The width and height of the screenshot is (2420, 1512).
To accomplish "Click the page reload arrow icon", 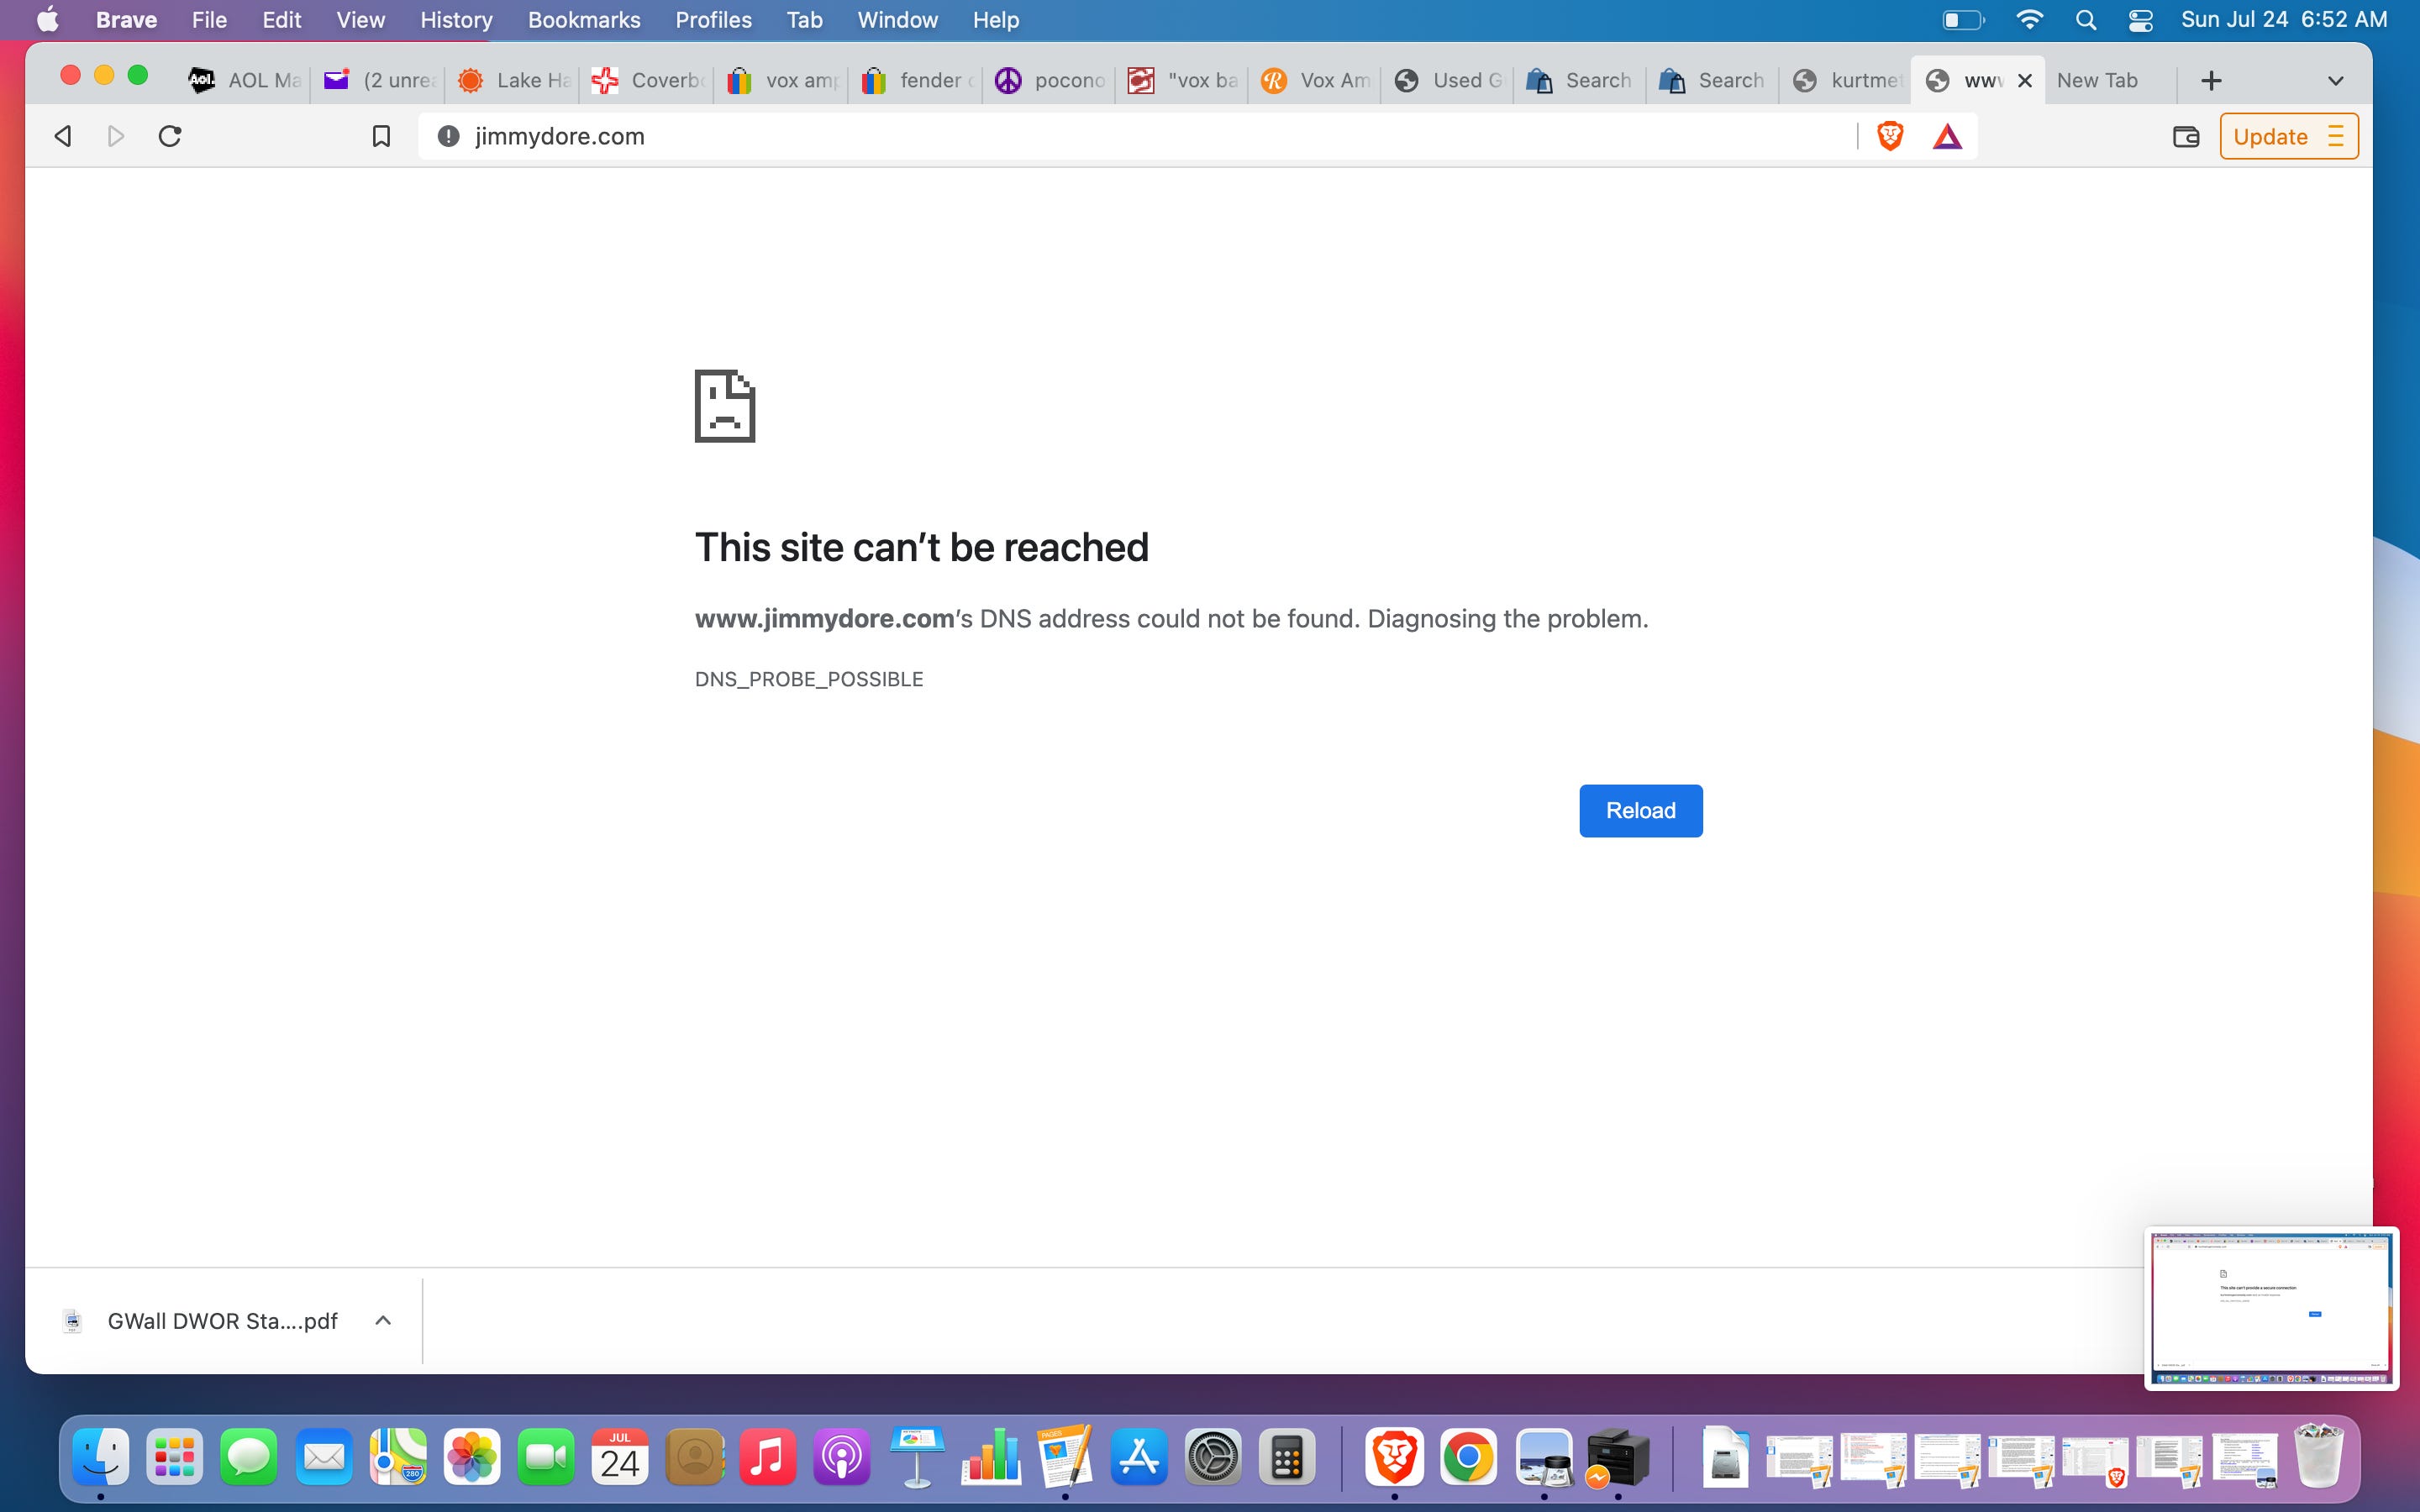I will (x=170, y=136).
